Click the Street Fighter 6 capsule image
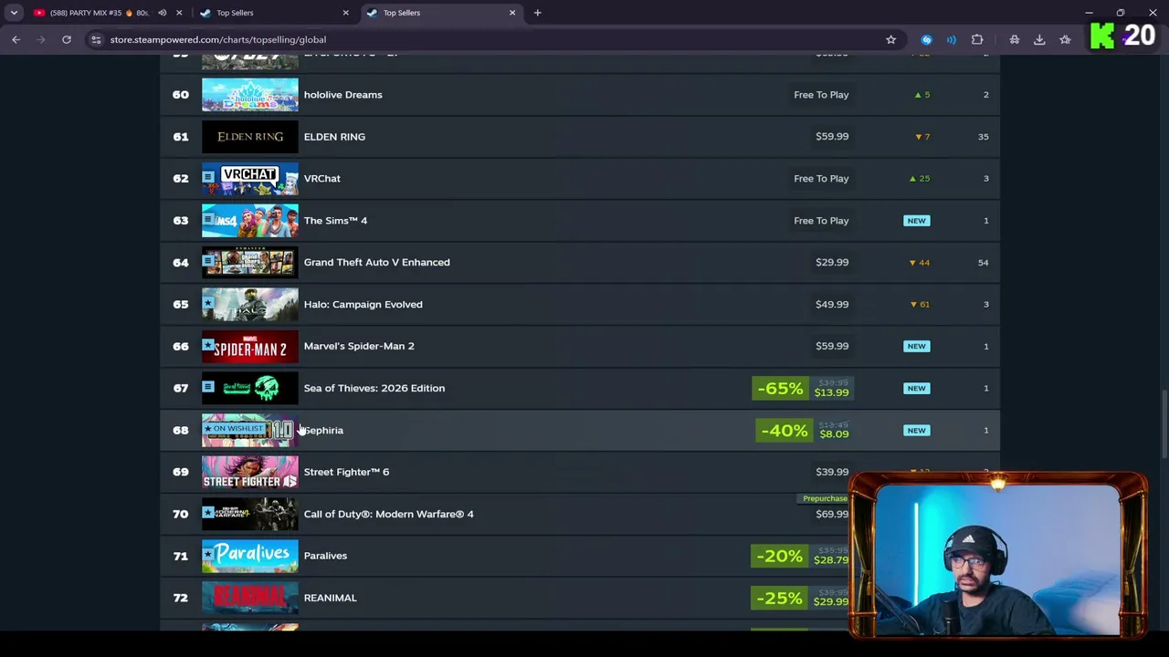This screenshot has height=657, width=1169. click(249, 472)
